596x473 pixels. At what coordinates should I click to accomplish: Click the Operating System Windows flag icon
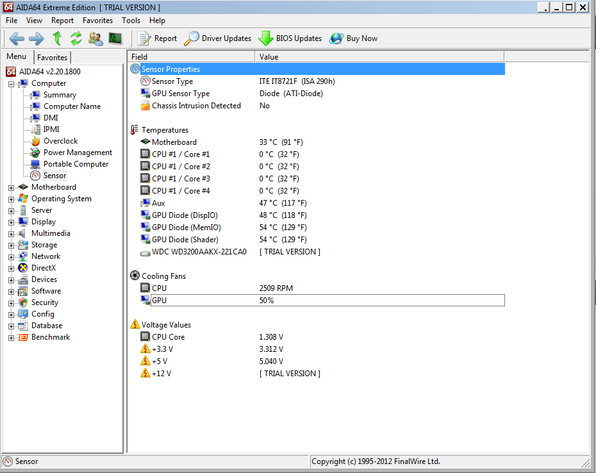click(23, 199)
